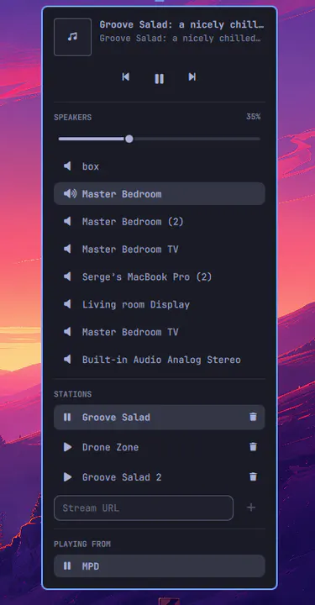Click the bold Groove Salad track title
Screen dimensions: 315x605
point(182,25)
